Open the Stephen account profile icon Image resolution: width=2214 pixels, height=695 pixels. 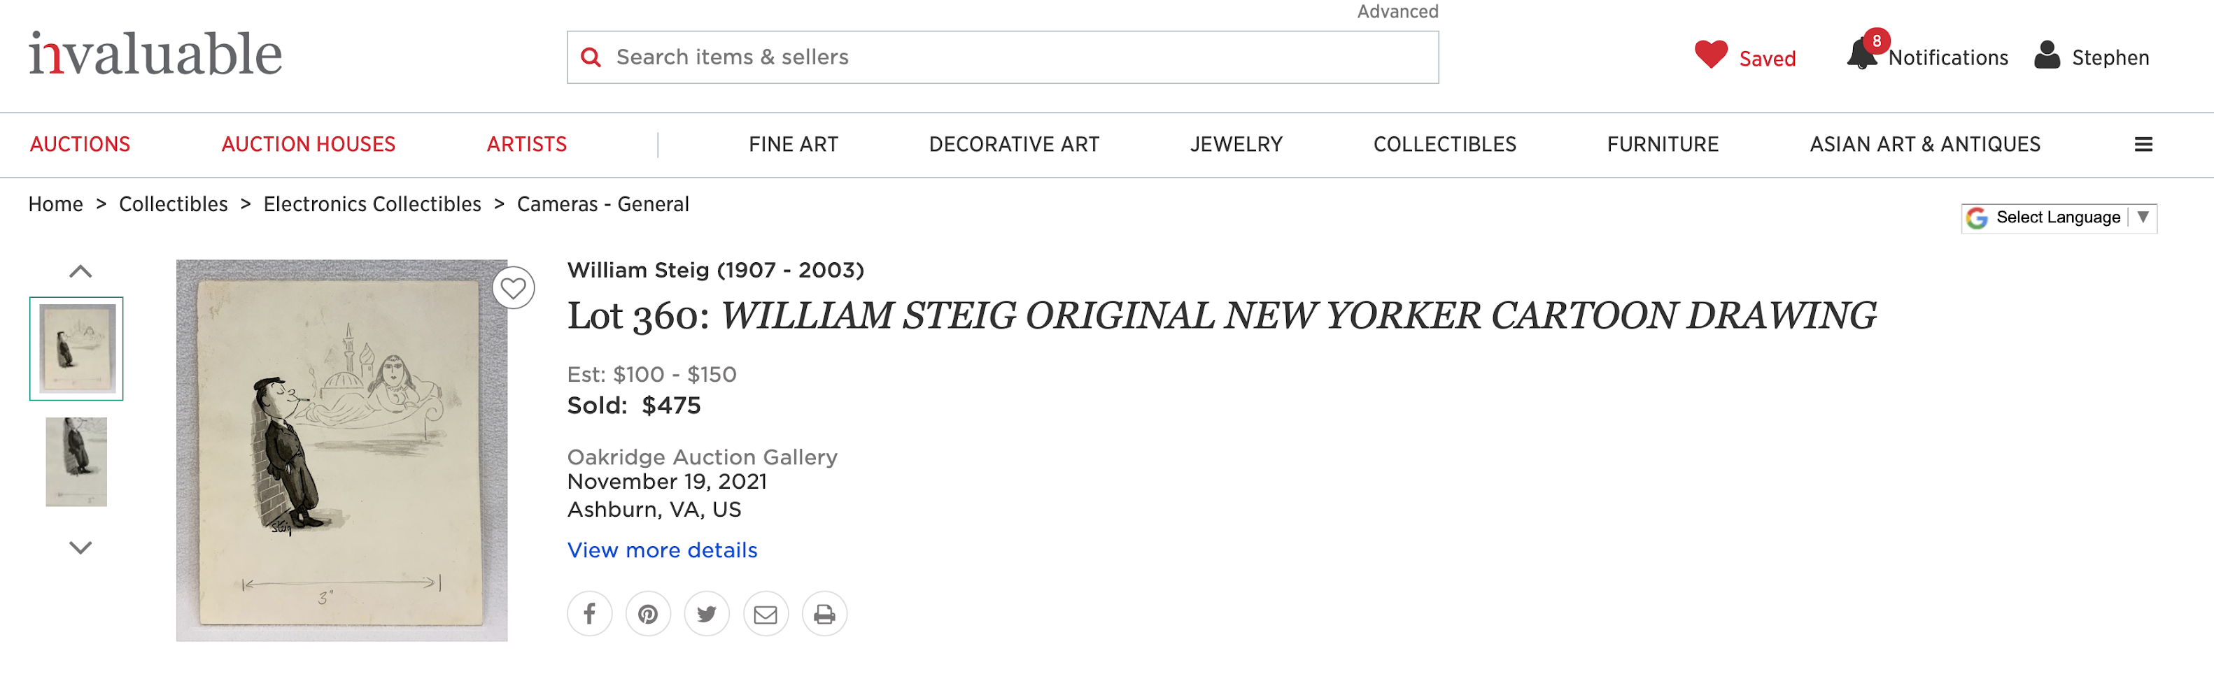[2047, 55]
